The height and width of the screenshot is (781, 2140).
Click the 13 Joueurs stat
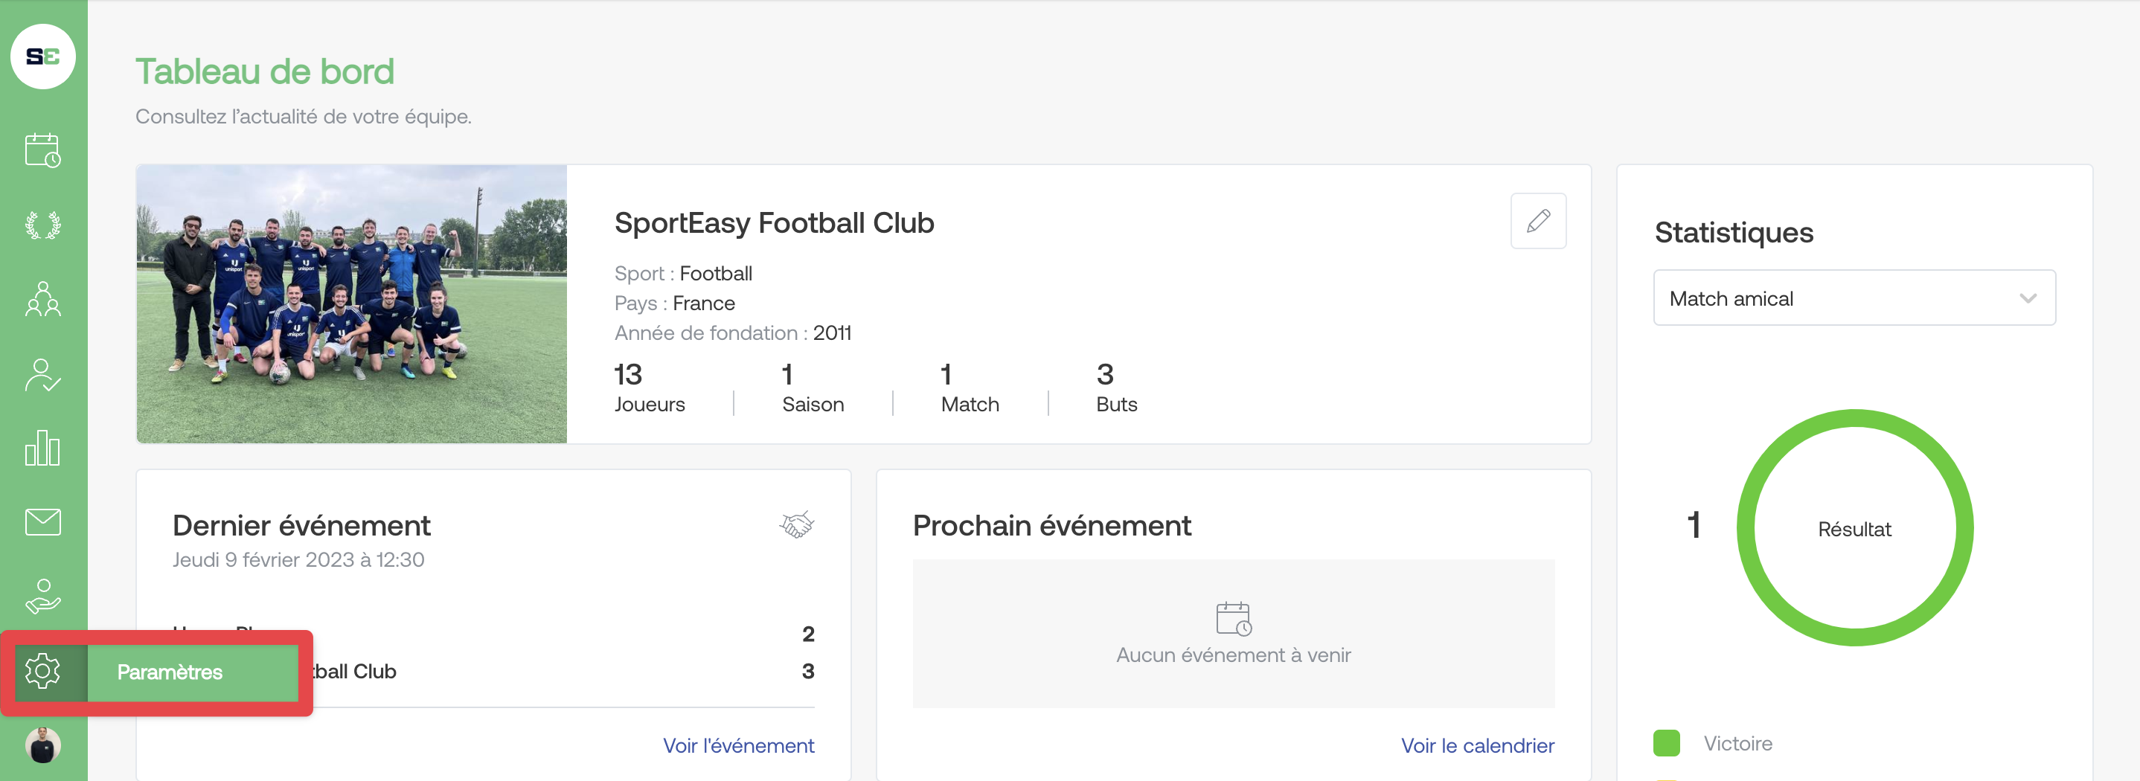click(650, 388)
